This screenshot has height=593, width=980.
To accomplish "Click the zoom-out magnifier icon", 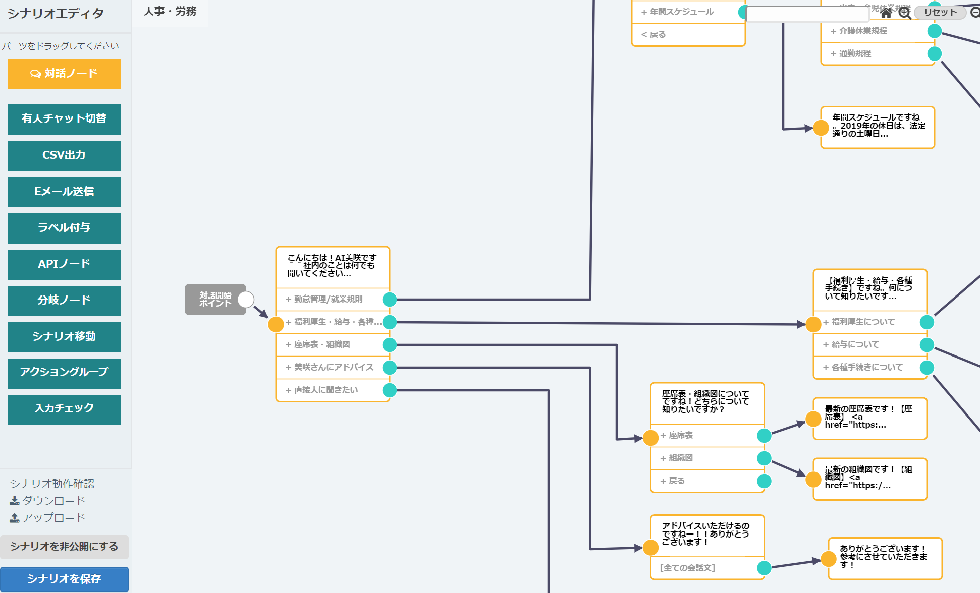I will 975,12.
